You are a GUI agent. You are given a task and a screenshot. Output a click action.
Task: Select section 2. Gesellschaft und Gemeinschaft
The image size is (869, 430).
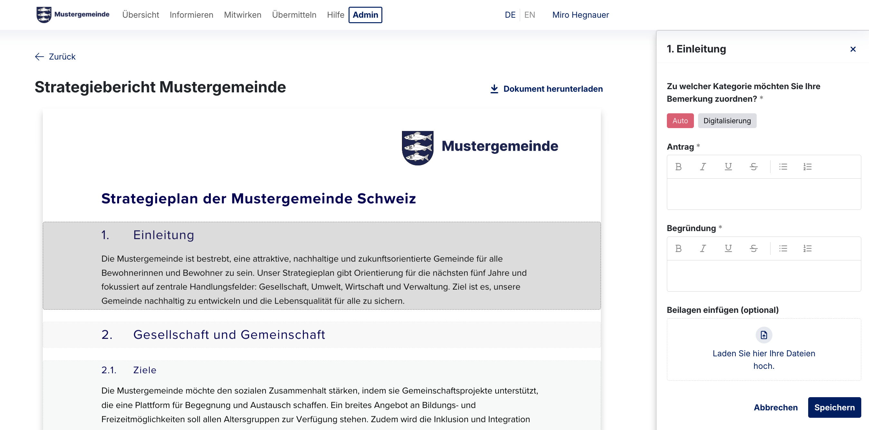(x=229, y=334)
